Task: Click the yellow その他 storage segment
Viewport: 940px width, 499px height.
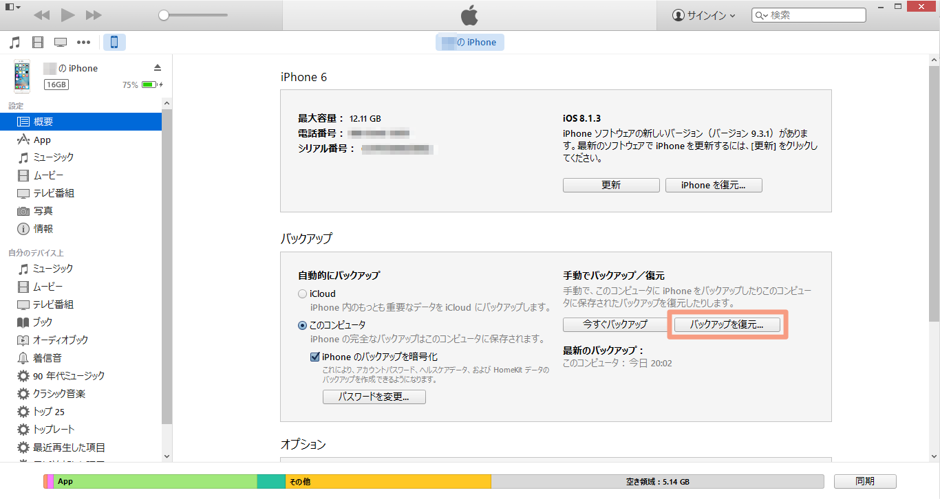Action: coord(387,481)
